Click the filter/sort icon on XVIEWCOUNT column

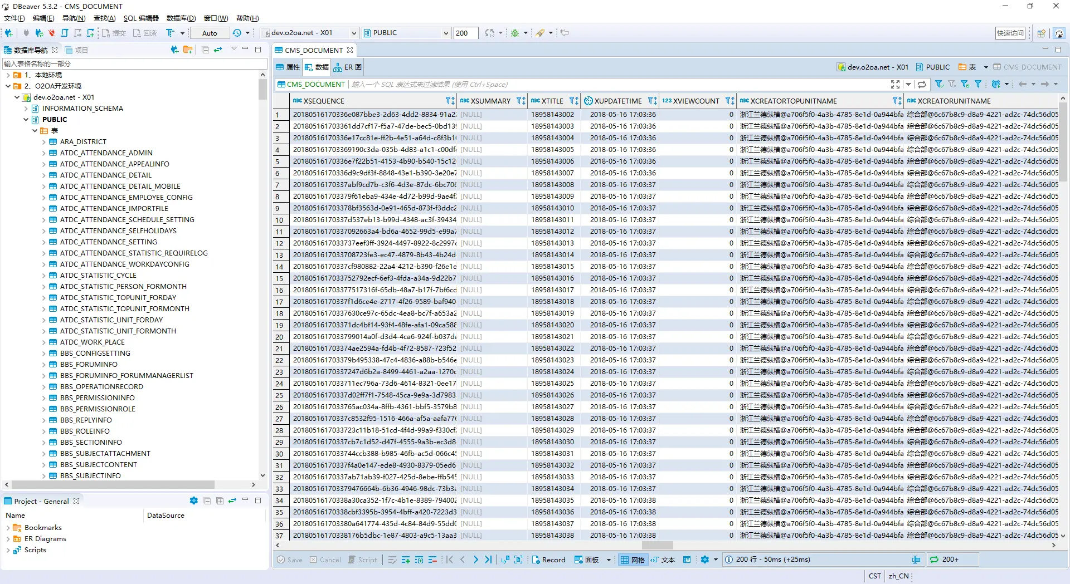[x=729, y=101]
